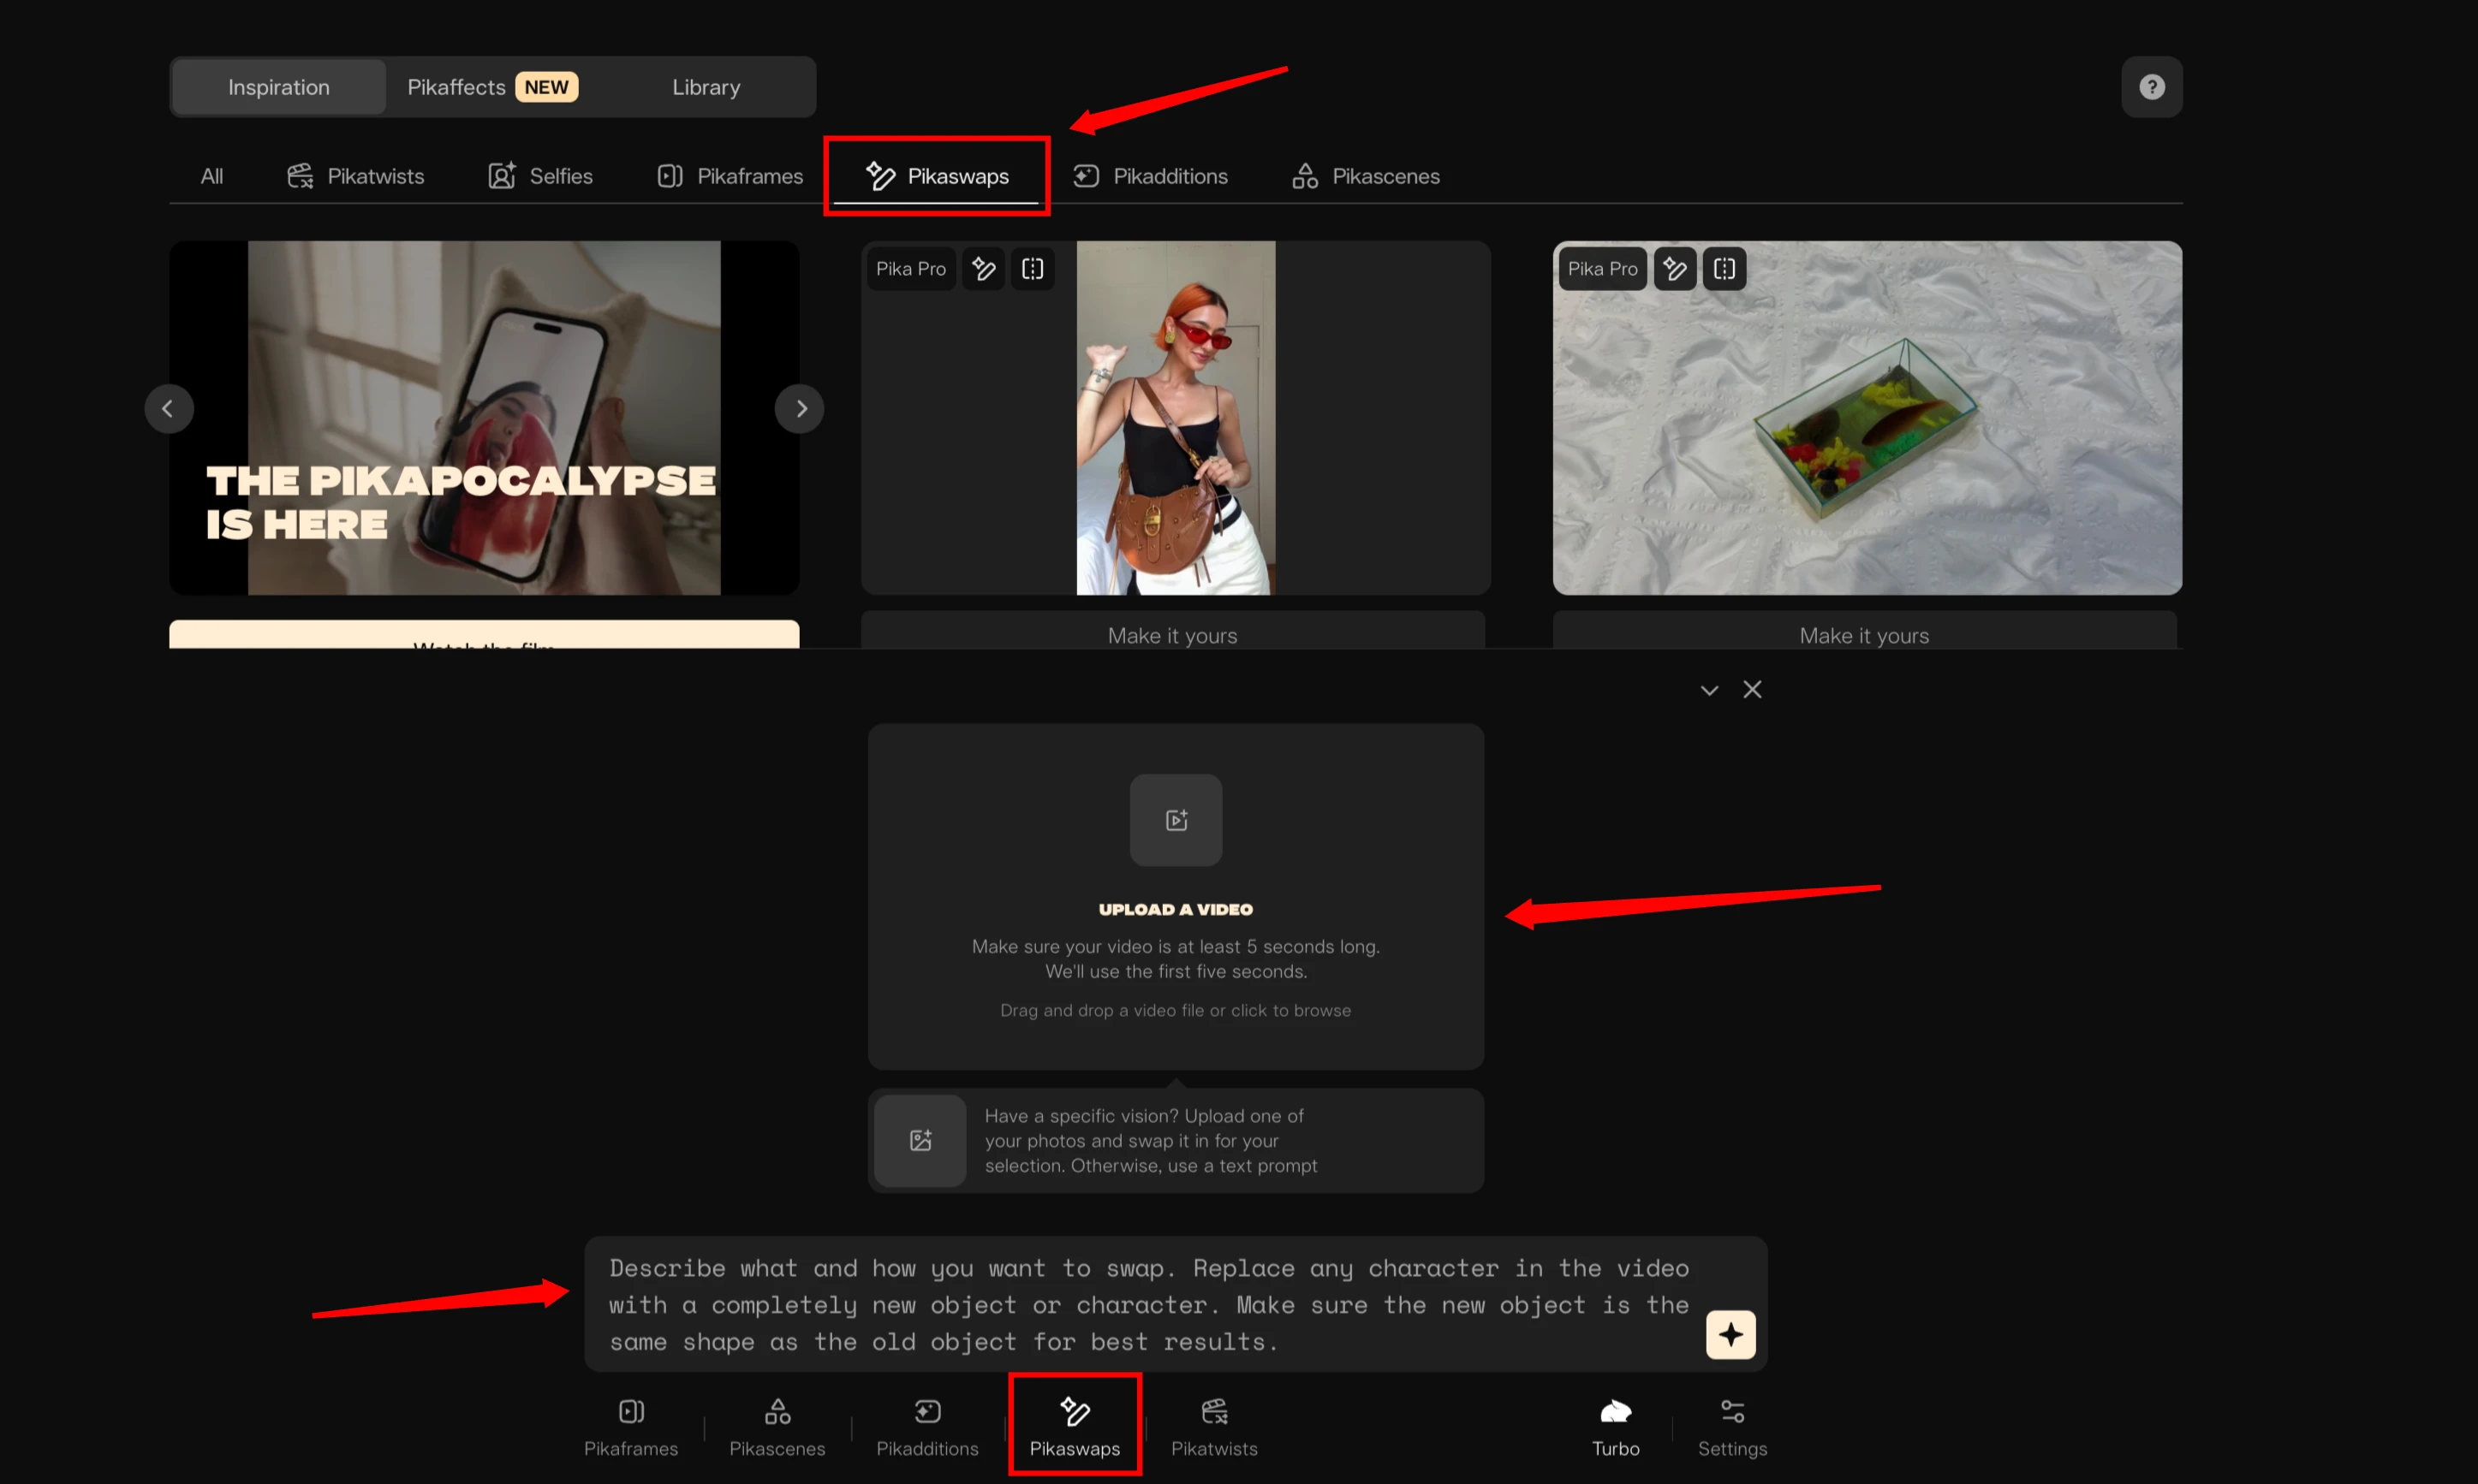Go to previous carousel slide
This screenshot has height=1484, width=2478.
pos(168,408)
